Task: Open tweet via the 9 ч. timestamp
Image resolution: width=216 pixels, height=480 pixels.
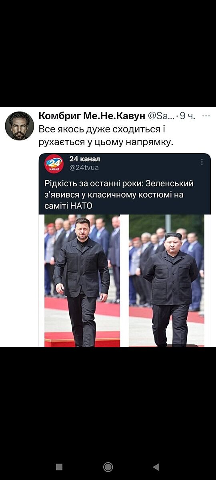Action: click(x=187, y=116)
